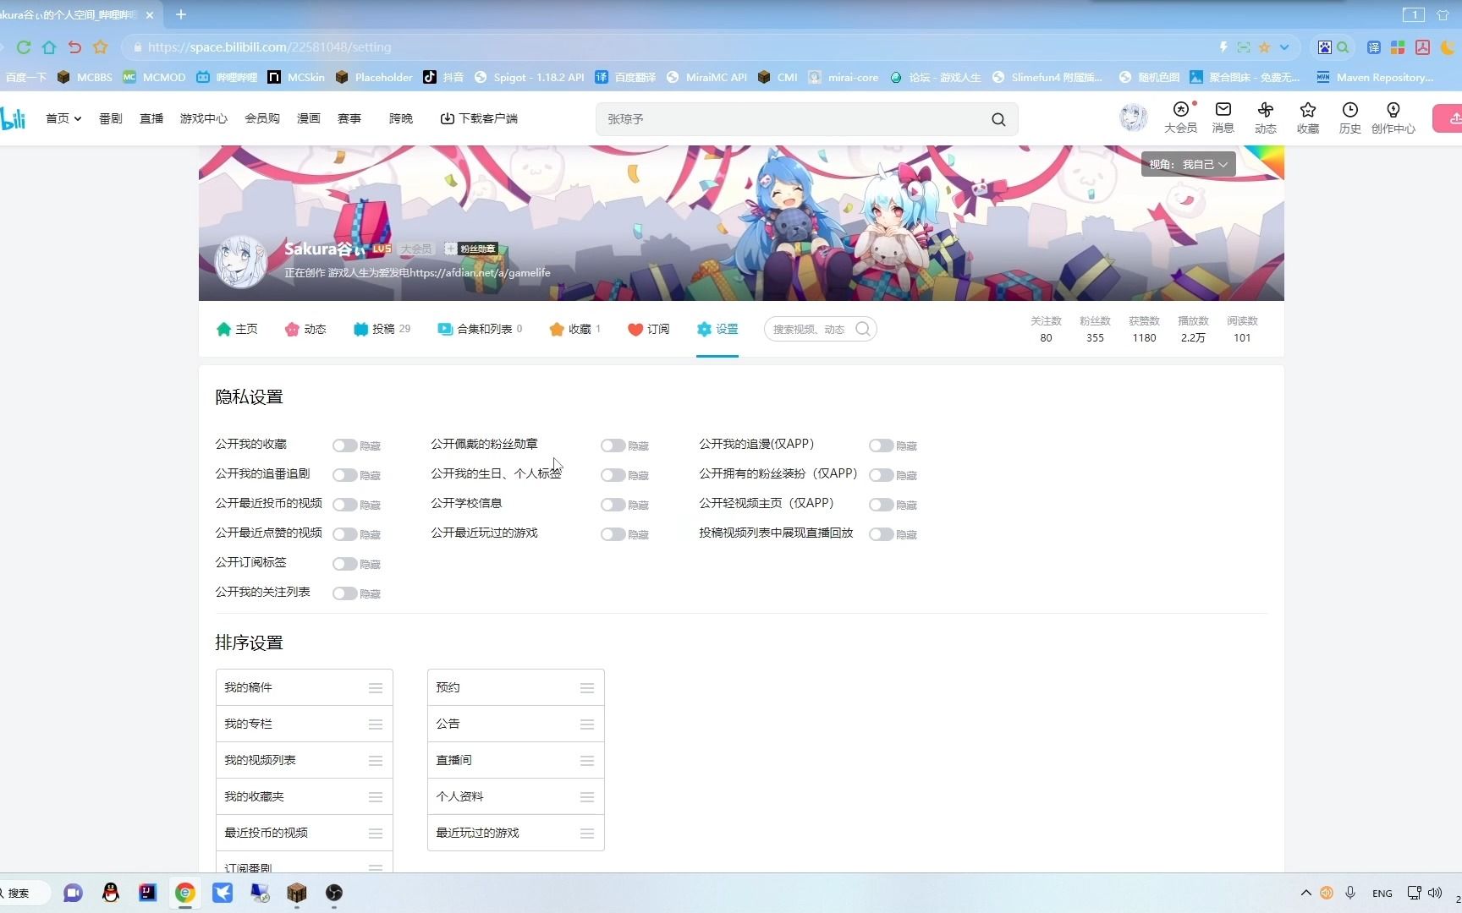This screenshot has height=913, width=1462.
Task: Switch to the 投稿 tab
Action: click(x=382, y=329)
